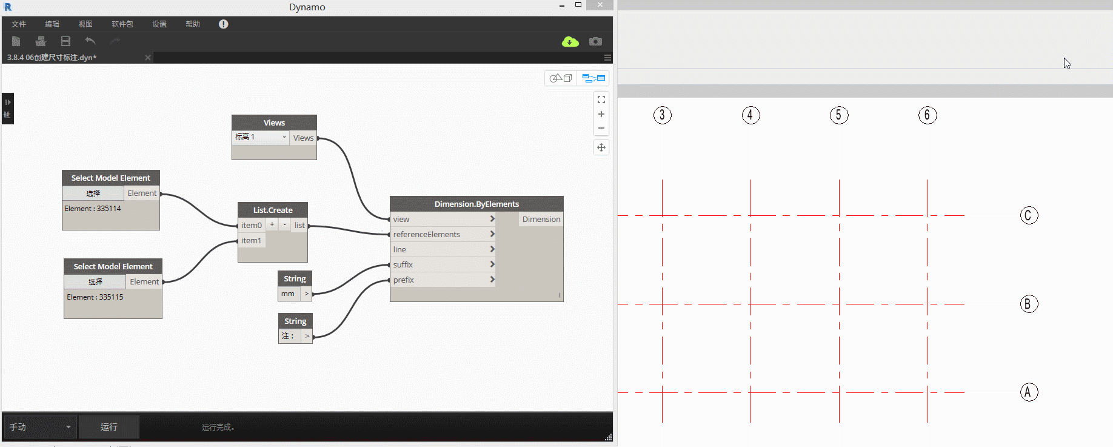Image resolution: width=1113 pixels, height=447 pixels.
Task: Click the Undo arrow icon
Action: click(x=90, y=41)
